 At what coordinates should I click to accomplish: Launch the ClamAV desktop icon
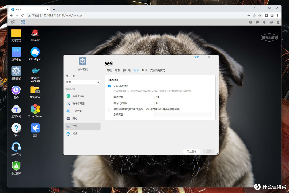point(35,35)
